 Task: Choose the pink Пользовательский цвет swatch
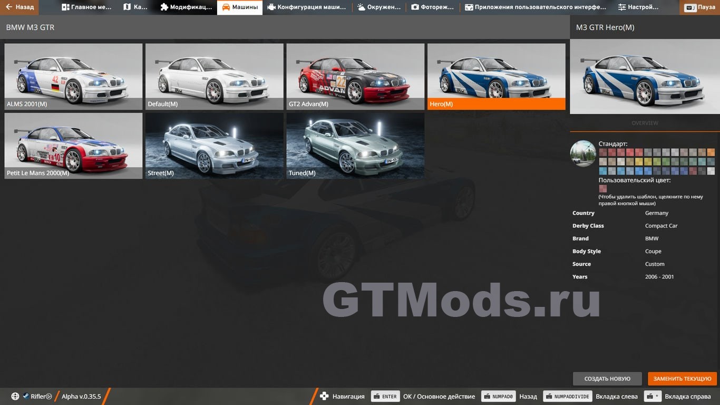(x=602, y=188)
